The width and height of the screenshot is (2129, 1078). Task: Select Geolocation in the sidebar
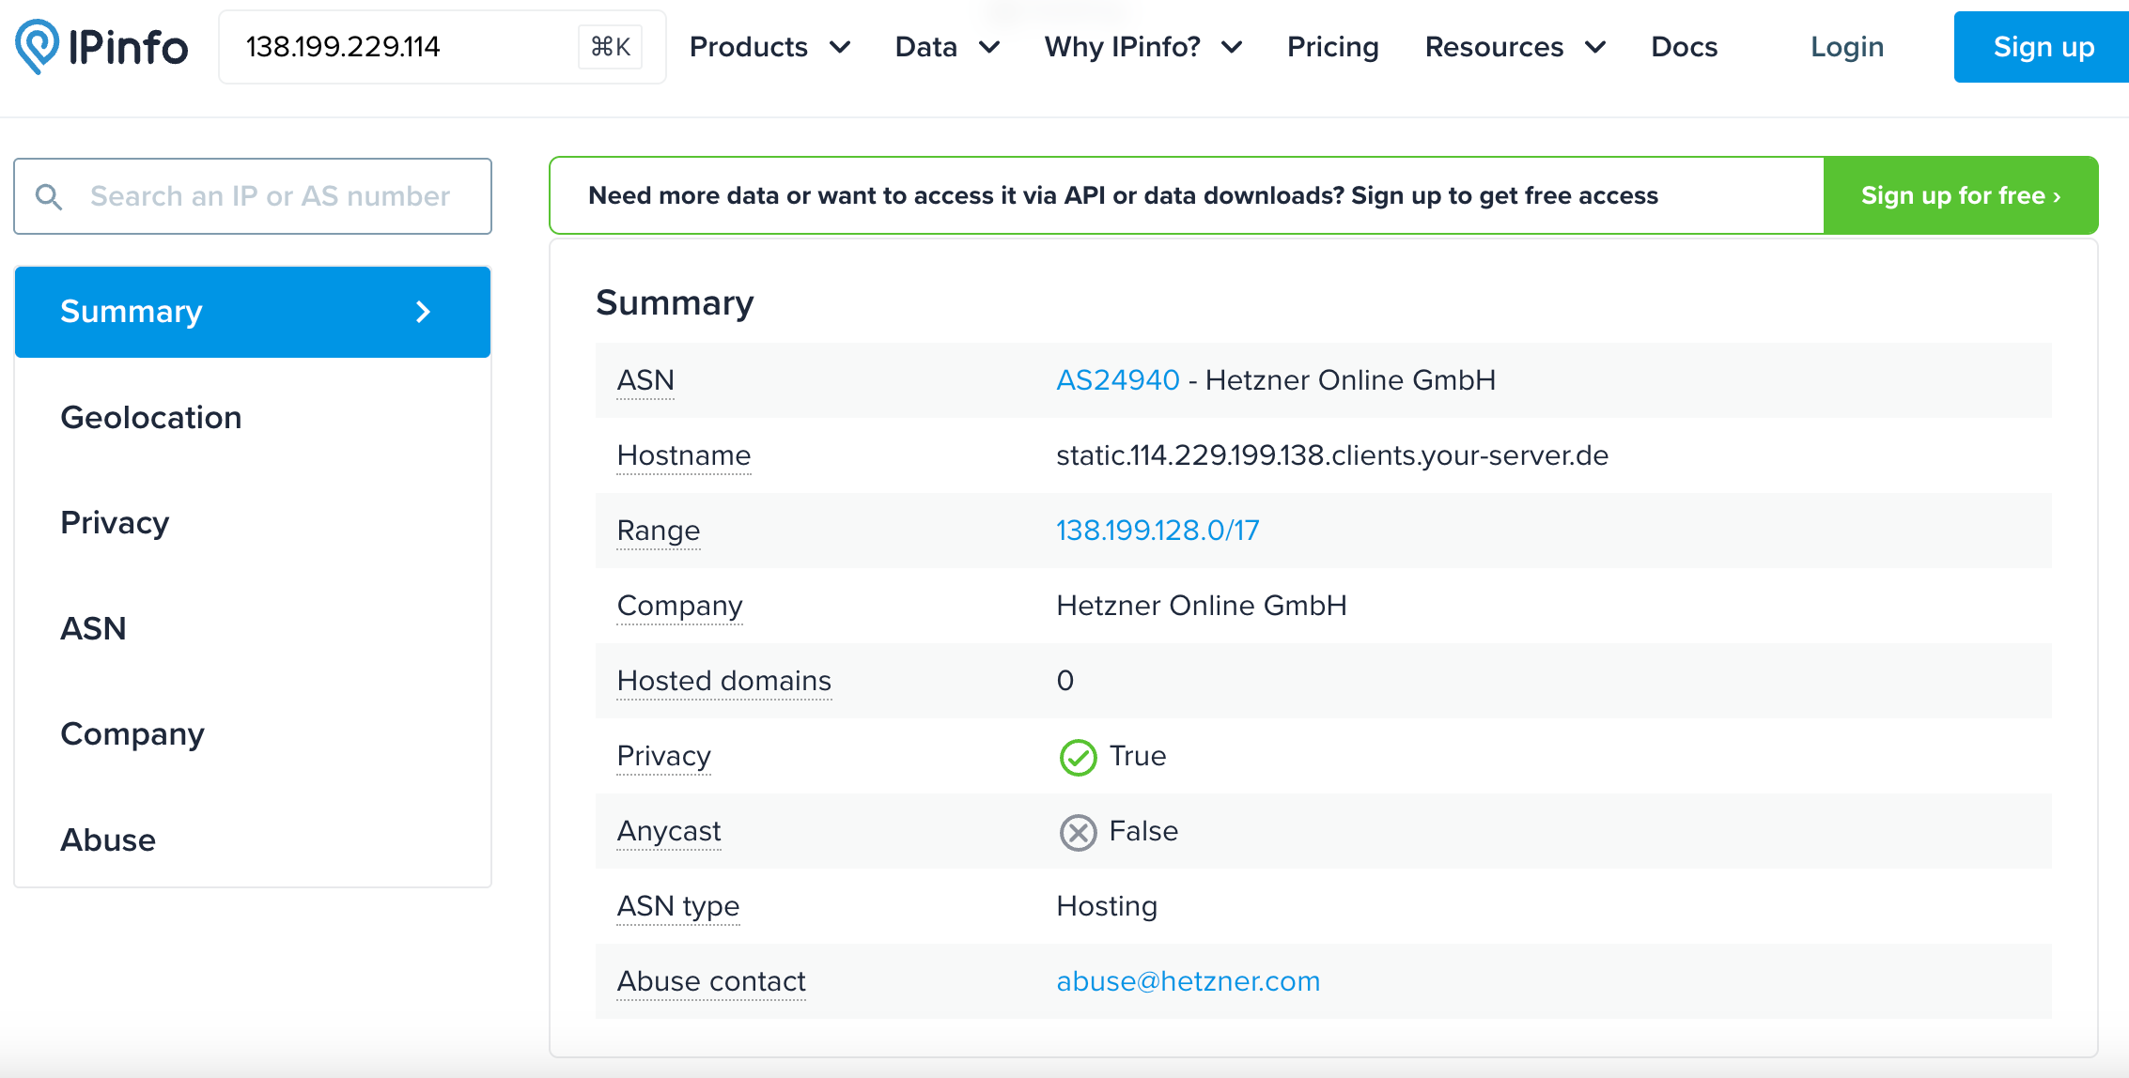tap(151, 418)
